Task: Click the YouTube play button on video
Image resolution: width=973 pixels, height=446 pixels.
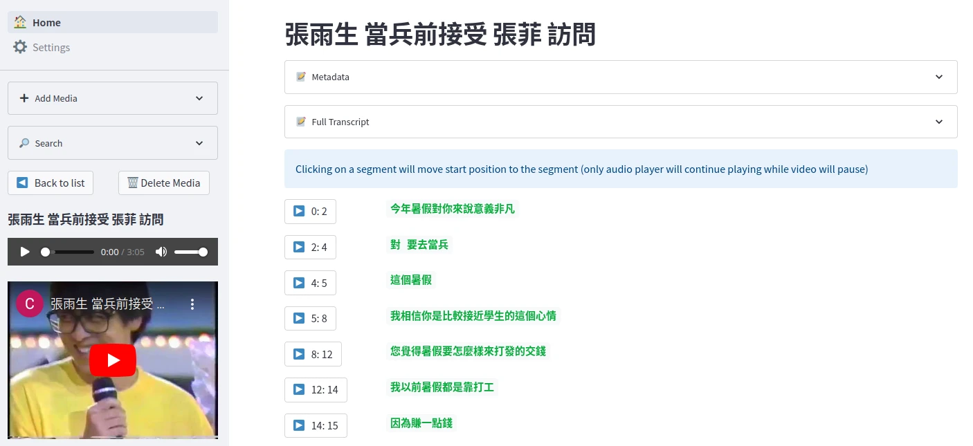Action: (113, 360)
